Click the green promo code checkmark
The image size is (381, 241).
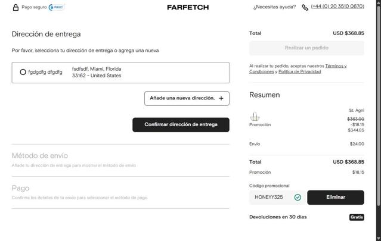298,197
